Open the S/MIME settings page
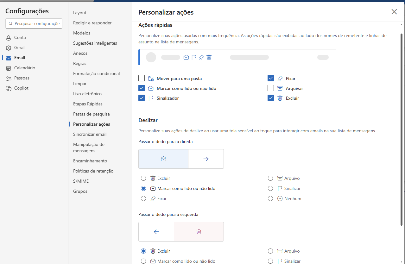Viewport: 405px width, 264px height. pos(81,181)
